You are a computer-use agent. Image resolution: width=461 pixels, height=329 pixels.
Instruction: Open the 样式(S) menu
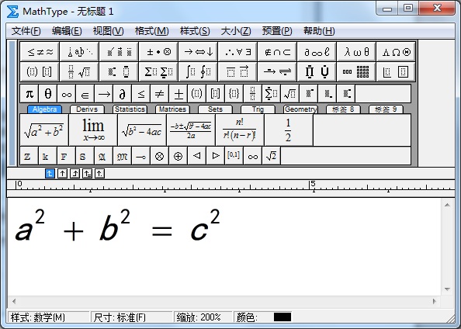click(x=195, y=31)
